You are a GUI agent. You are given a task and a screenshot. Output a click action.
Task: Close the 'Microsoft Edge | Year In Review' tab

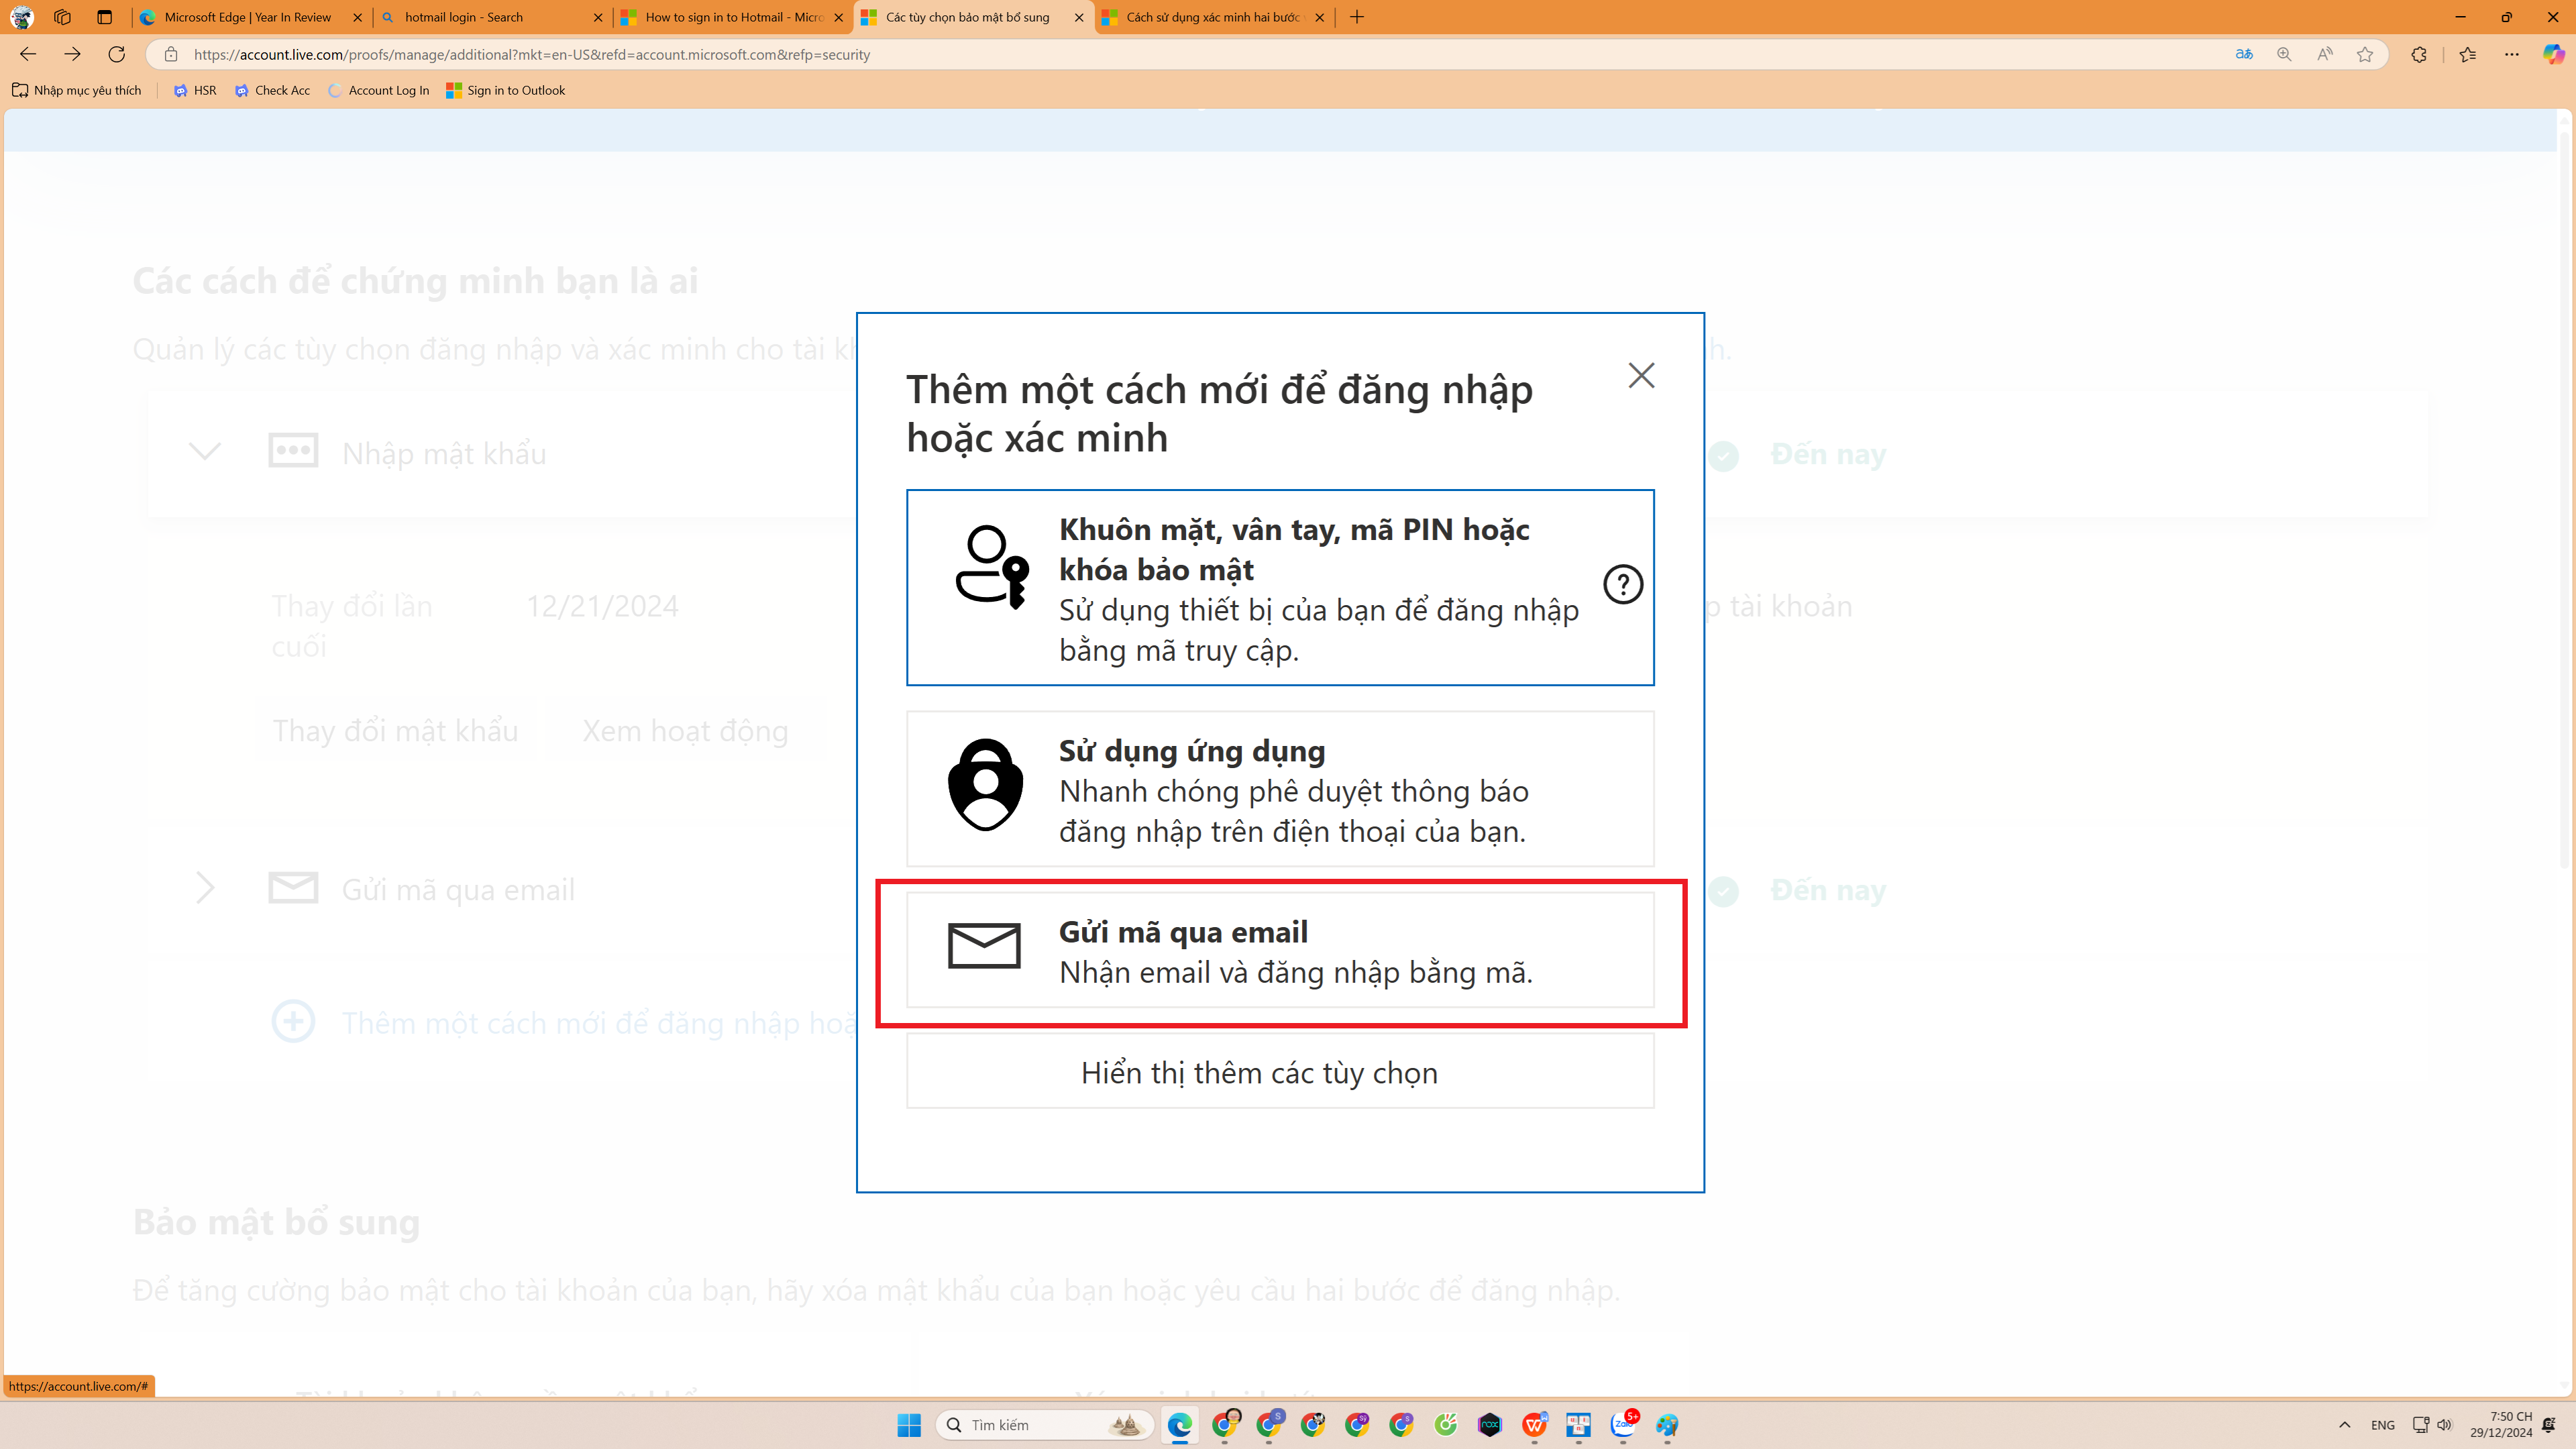pyautogui.click(x=357, y=17)
